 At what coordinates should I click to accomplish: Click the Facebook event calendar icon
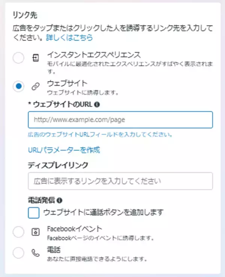(36, 232)
